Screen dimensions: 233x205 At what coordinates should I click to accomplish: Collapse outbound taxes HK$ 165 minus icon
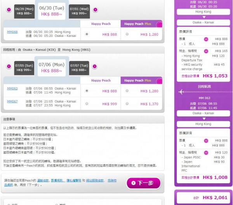tap(206, 51)
